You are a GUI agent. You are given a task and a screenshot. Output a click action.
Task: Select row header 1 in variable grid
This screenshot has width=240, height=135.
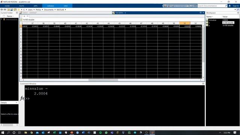[x=21, y=26]
